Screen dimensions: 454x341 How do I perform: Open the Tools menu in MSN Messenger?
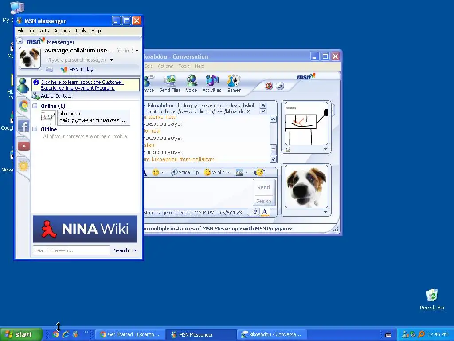[81, 31]
